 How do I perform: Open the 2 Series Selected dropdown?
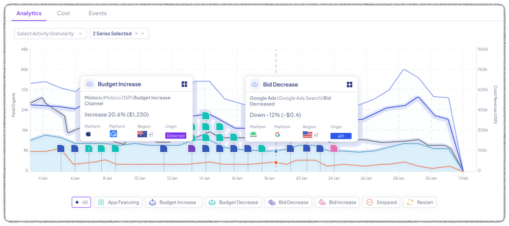pyautogui.click(x=119, y=34)
